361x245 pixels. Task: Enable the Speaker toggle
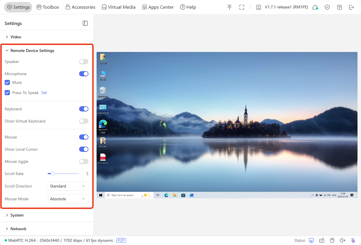click(84, 62)
